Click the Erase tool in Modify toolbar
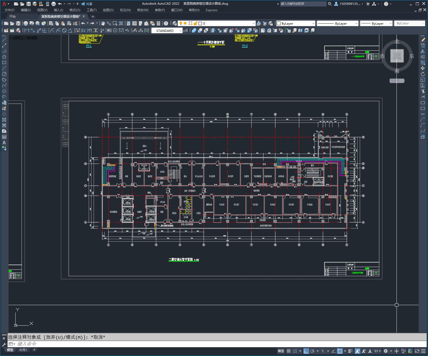This screenshot has width=428, height=356. [x=423, y=40]
